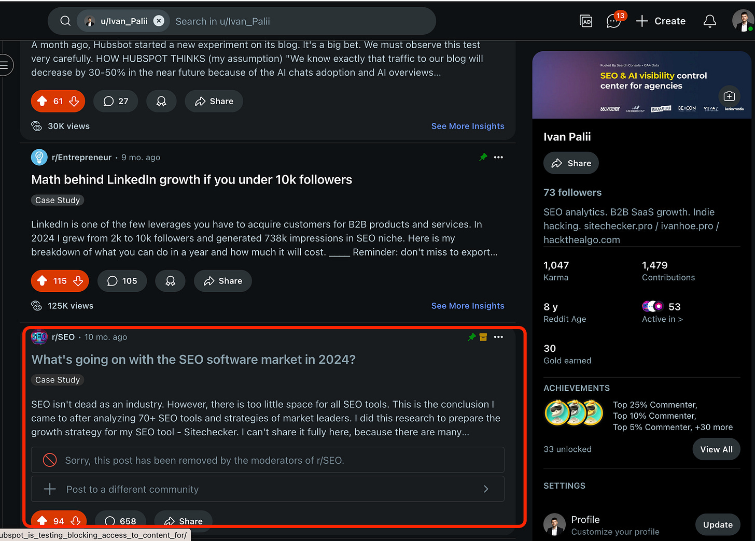Open the notifications bell
Viewport: 755px width, 541px height.
[x=710, y=21]
